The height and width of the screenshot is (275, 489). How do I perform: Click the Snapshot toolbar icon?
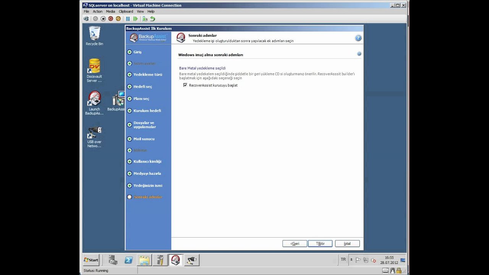click(x=145, y=18)
